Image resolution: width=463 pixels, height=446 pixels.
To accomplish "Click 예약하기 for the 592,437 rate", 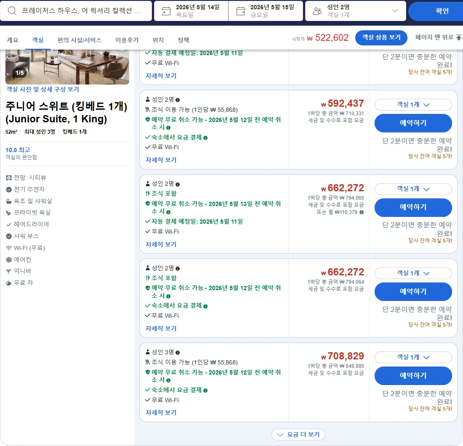I will 413,123.
